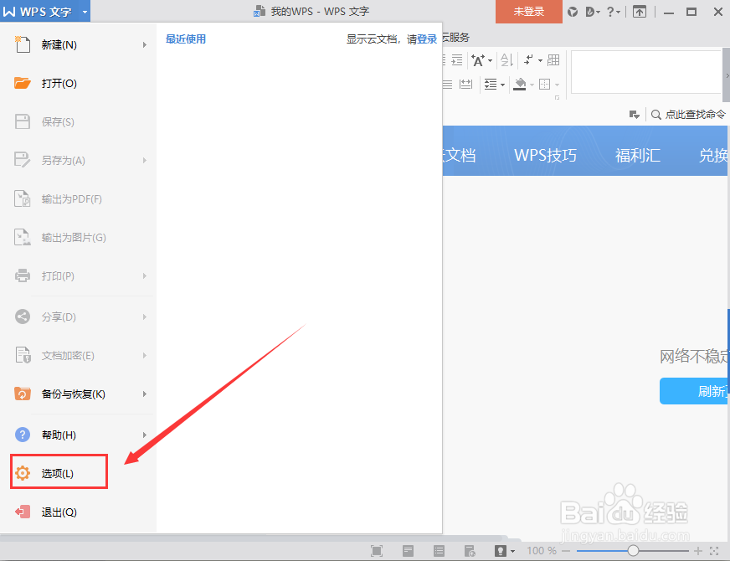Viewport: 730px width, 561px height.
Task: Open the 福利汇 tab
Action: [637, 155]
